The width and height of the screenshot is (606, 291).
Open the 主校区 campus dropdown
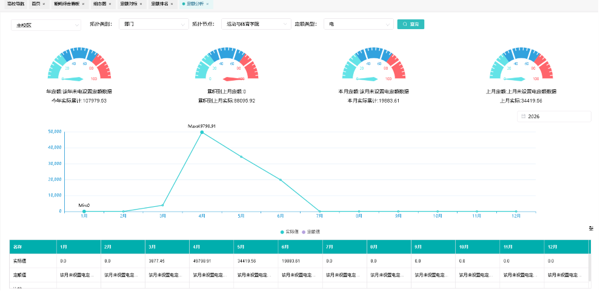46,25
